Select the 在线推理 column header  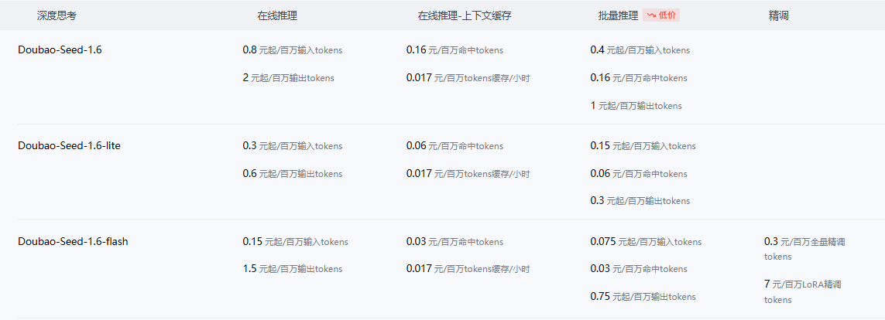(x=277, y=15)
